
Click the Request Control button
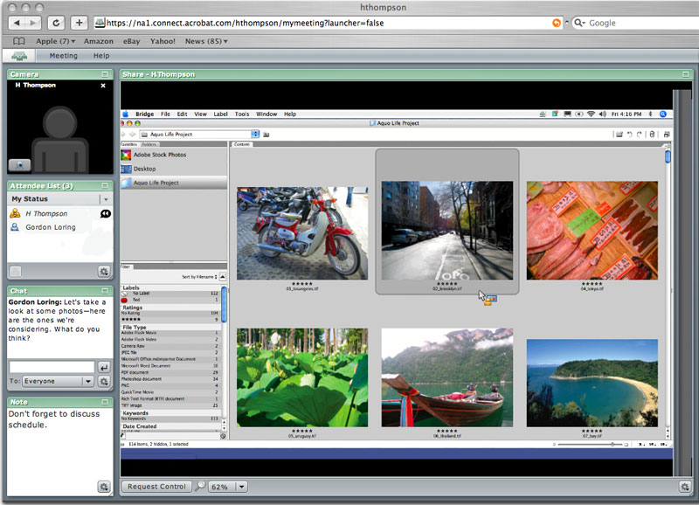[x=156, y=487]
